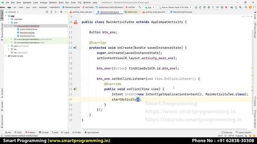Open Xiaomi Redmi Note 9 device dropdown

pos(175,7)
